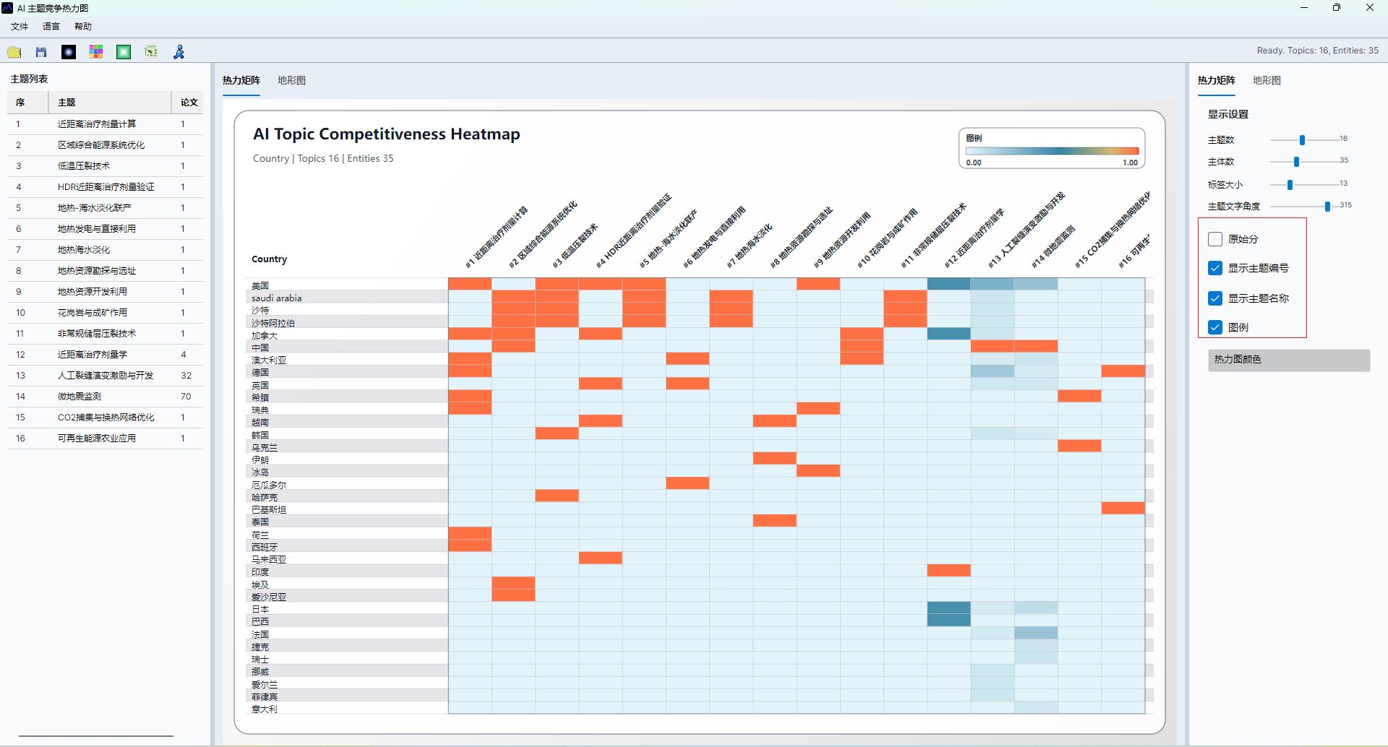Select topic row 微地震监测

105,397
